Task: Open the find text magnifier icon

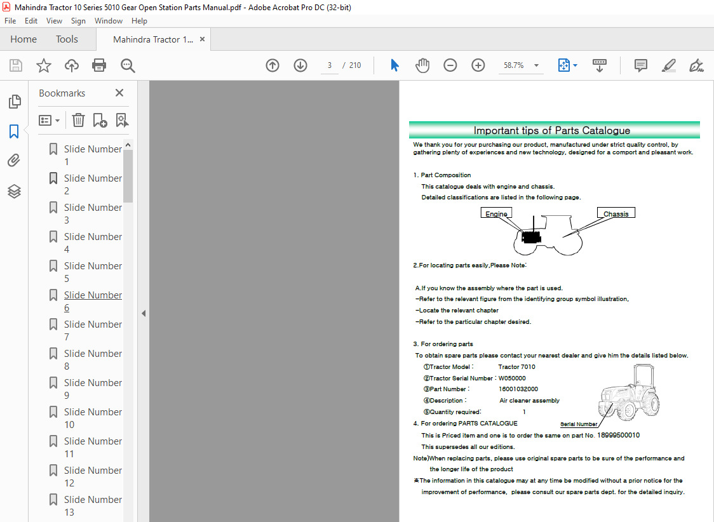Action: click(128, 65)
